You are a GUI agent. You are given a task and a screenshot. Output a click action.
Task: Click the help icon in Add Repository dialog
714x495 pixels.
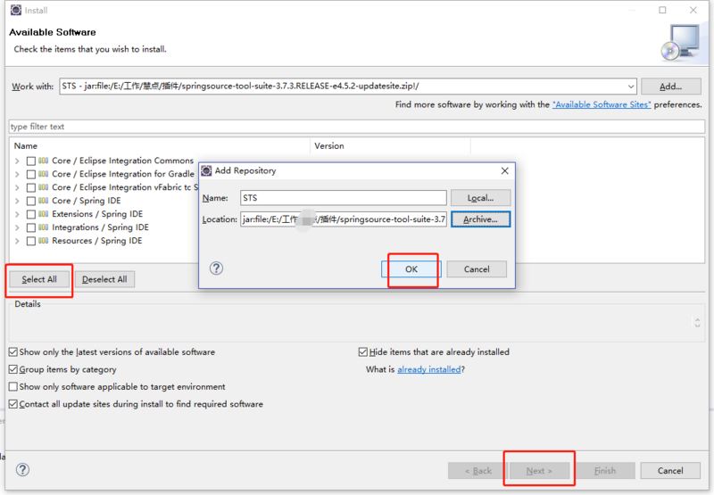point(216,268)
